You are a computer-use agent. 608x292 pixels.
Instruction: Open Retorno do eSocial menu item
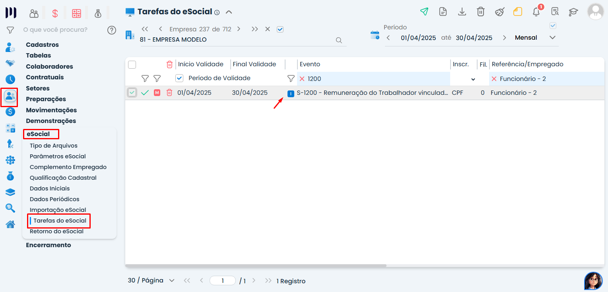click(56, 231)
